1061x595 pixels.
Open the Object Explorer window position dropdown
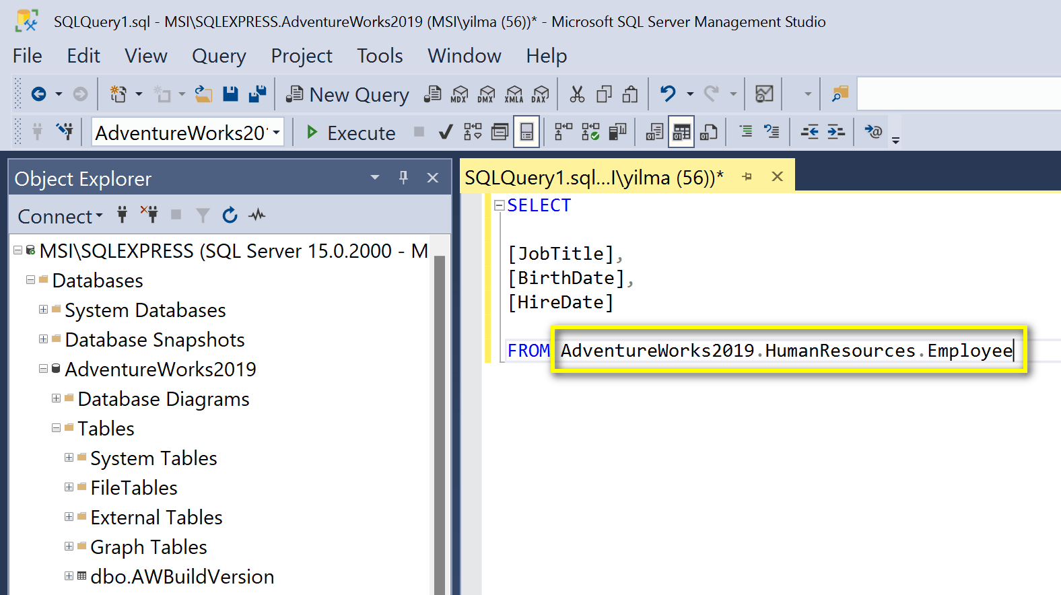pyautogui.click(x=375, y=178)
